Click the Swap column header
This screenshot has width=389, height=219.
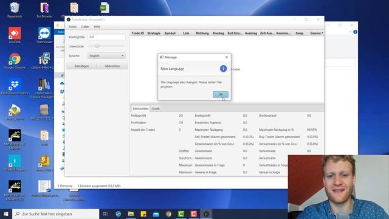(x=300, y=33)
